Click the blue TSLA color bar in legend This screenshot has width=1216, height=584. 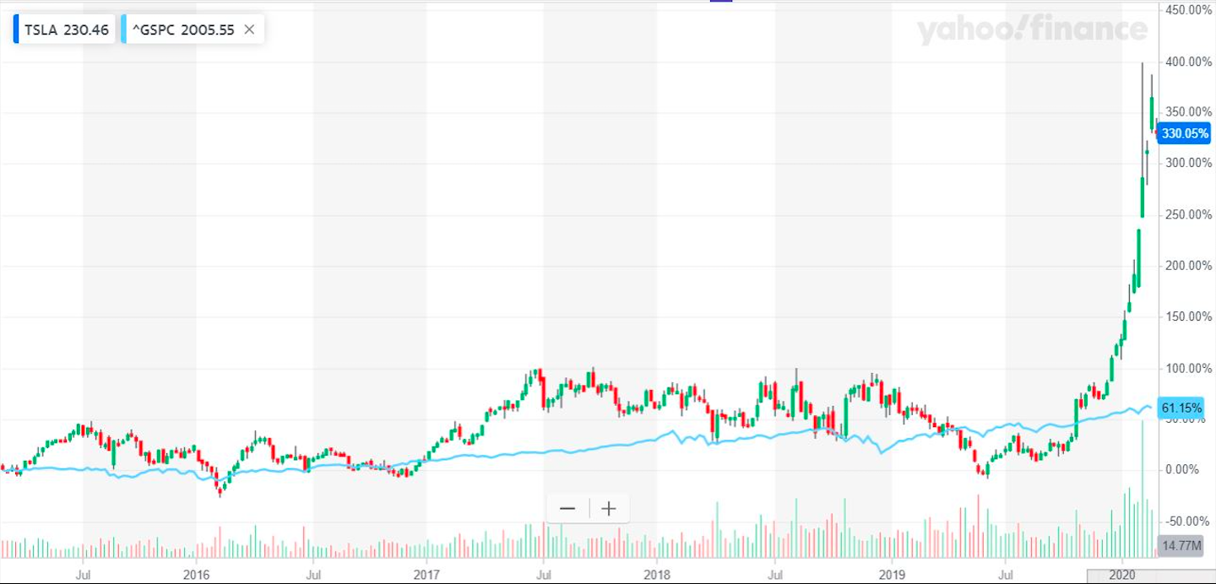click(15, 30)
